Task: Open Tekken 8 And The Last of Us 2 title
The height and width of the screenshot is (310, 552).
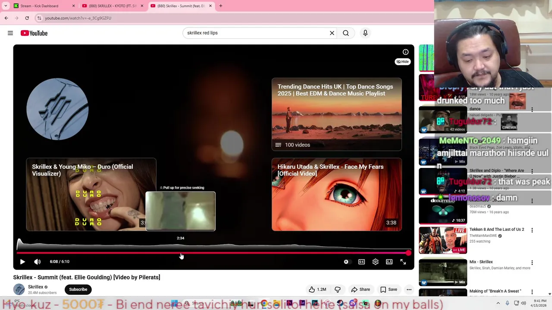Action: (497, 229)
